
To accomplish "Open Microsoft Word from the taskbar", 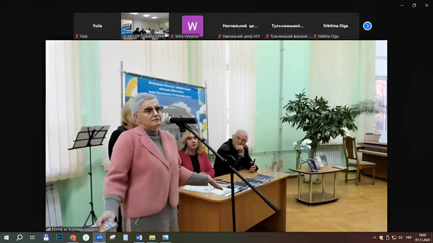I will point(139,237).
